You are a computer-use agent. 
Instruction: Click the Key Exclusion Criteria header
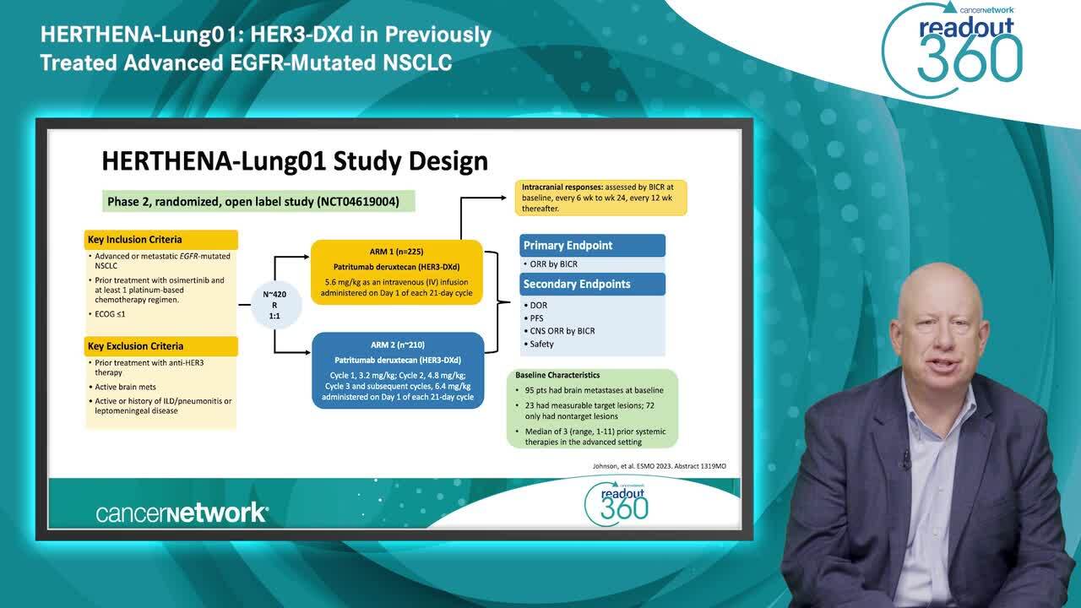[x=161, y=346]
